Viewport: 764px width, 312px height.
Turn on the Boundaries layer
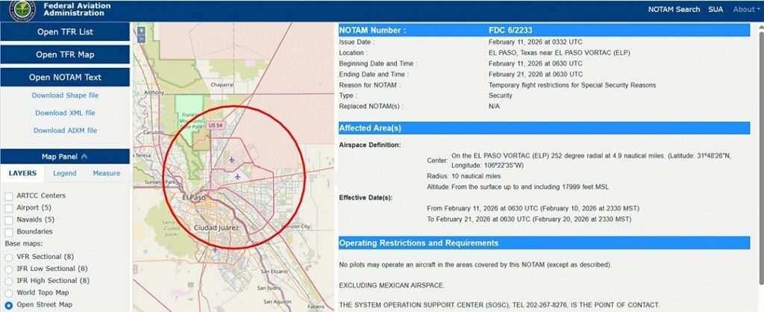(9, 231)
